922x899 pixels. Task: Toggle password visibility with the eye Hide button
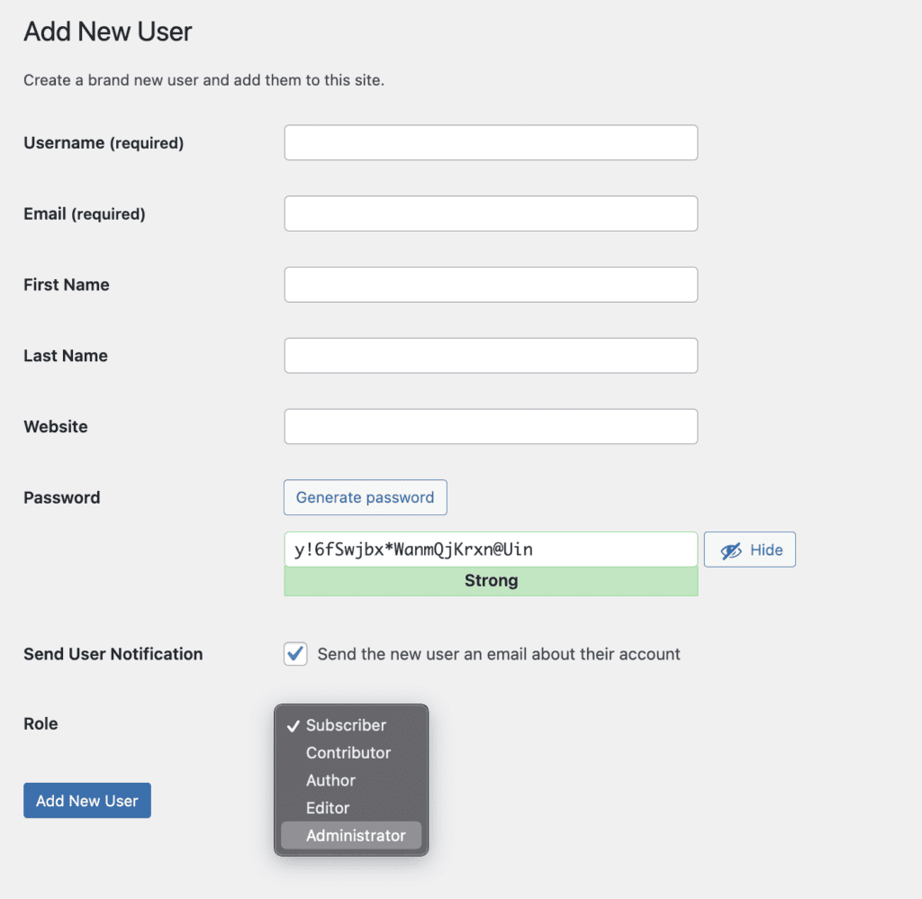point(749,549)
